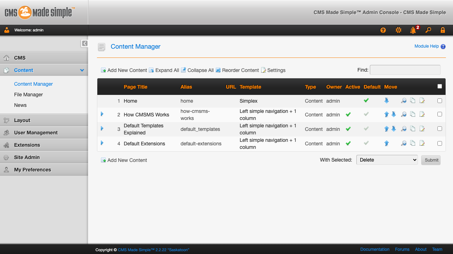Viewport: 453px width, 254px height.
Task: Click the gear icon in the top bar
Action: click(x=398, y=30)
